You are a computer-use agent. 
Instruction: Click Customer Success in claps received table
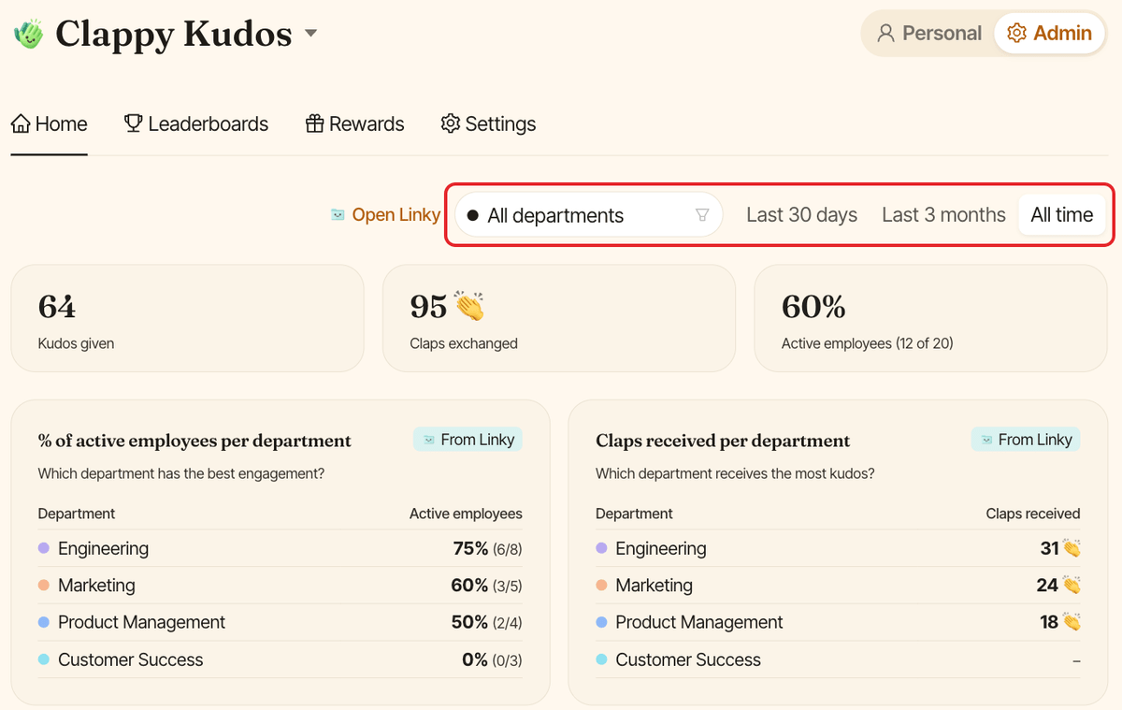838,659
